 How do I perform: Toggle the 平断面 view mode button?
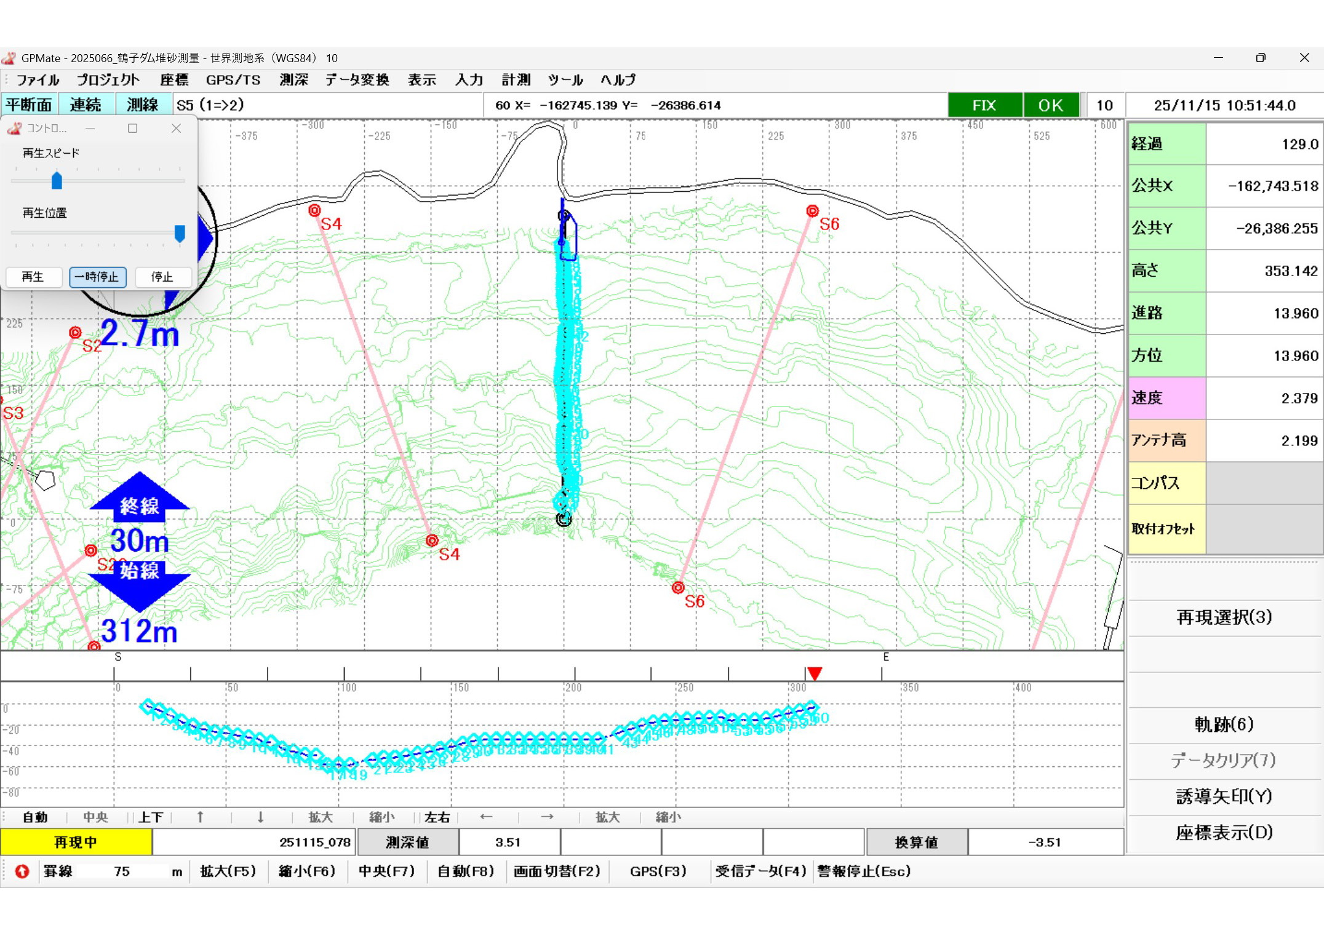pyautogui.click(x=29, y=105)
